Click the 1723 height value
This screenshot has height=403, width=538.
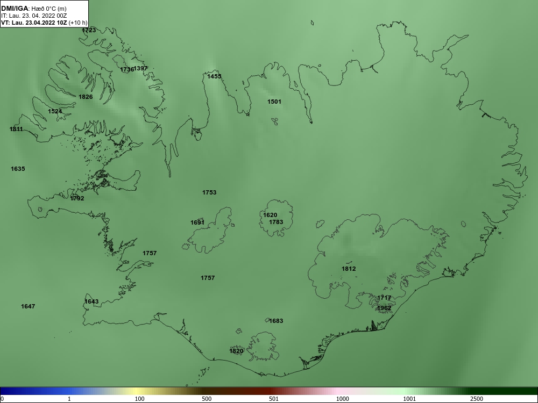point(89,30)
